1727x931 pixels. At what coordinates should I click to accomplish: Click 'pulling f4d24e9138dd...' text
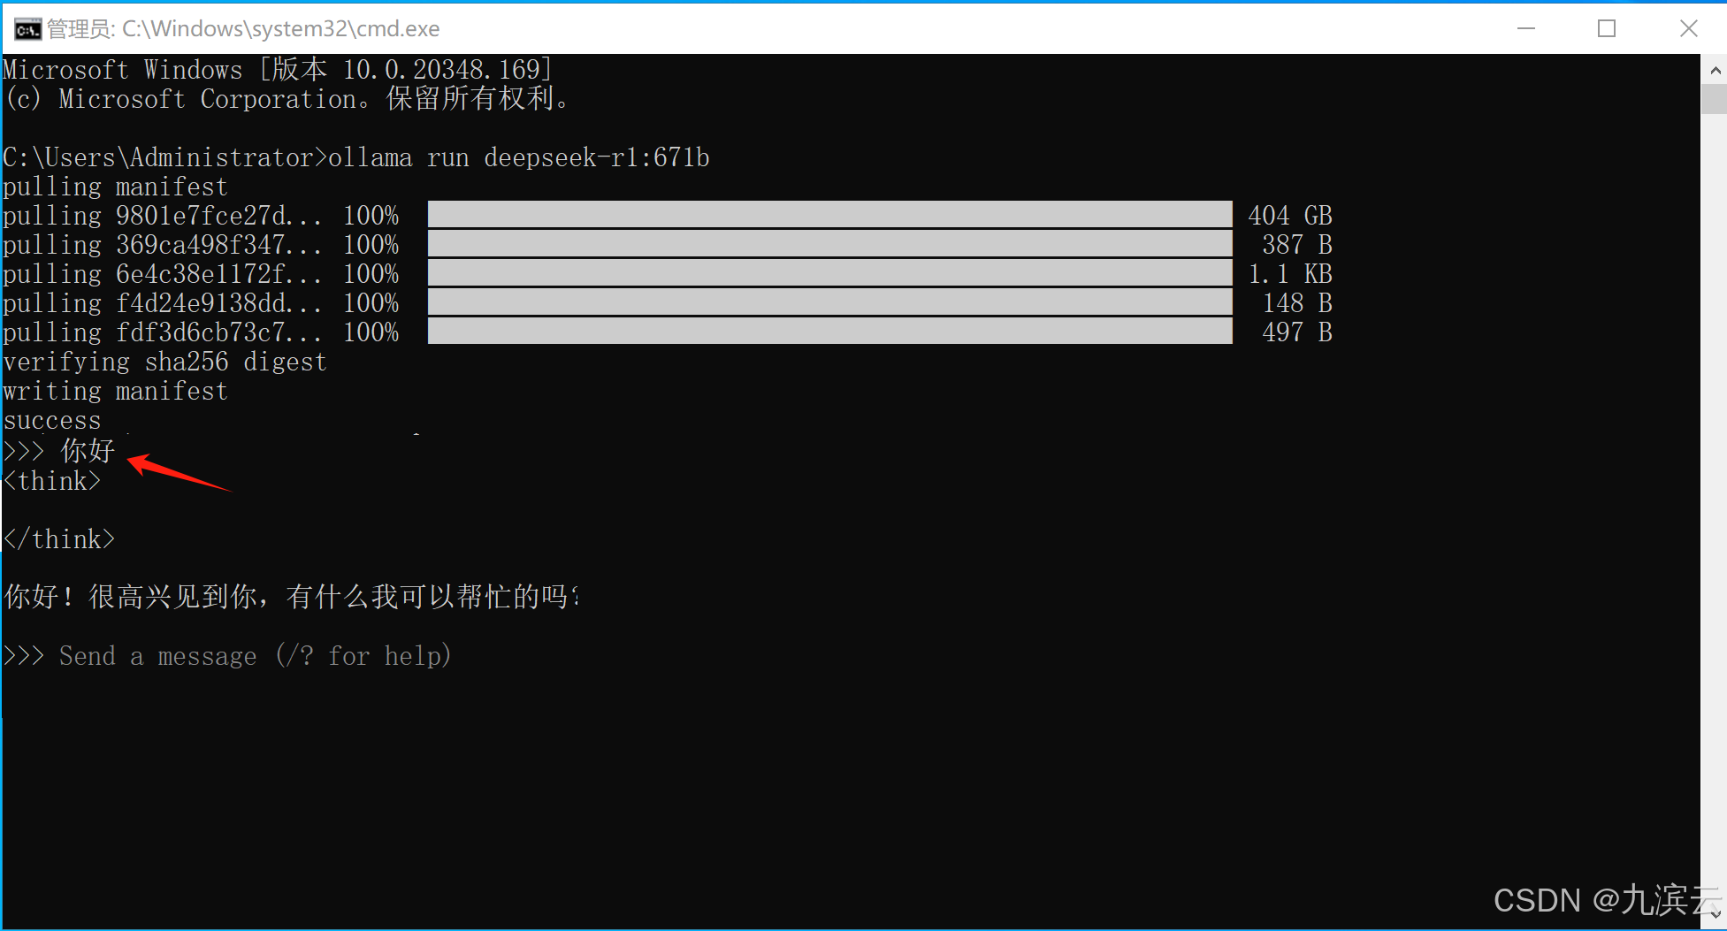pyautogui.click(x=163, y=303)
